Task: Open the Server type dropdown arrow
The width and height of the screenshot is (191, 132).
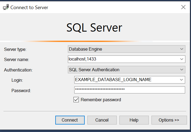Action: coord(182,49)
